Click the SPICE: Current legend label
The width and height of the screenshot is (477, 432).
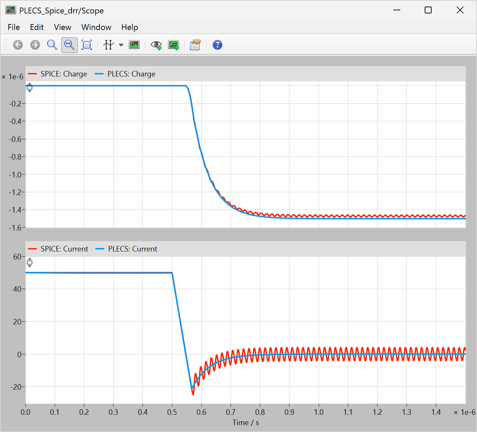tap(64, 249)
